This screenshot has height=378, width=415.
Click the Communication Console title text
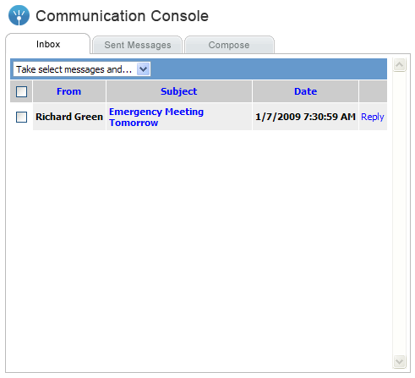(x=122, y=16)
